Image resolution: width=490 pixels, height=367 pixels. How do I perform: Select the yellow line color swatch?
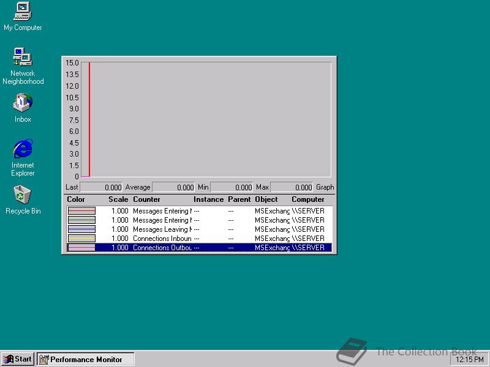[x=81, y=239]
